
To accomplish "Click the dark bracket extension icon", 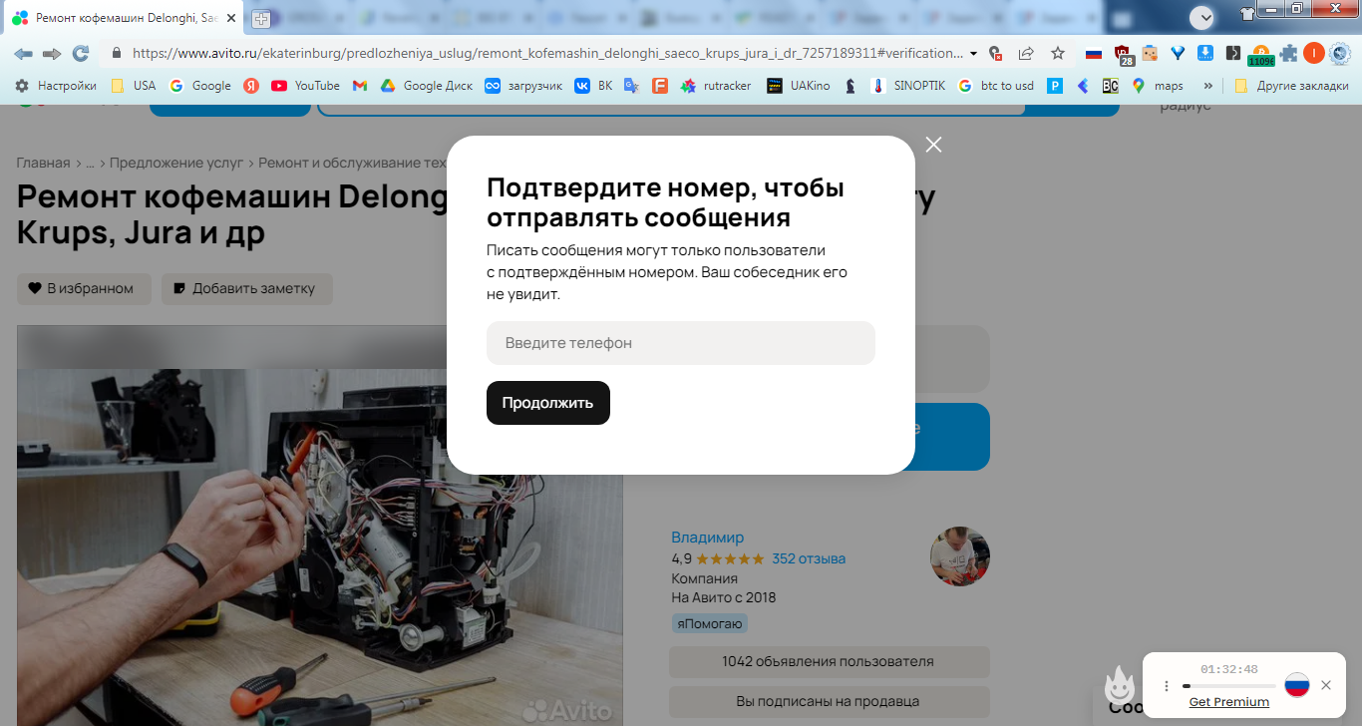I will 1233,53.
